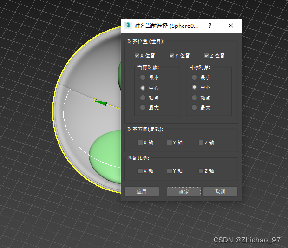This screenshot has height=248, width=288.
Task: Select 最大 under 目标对象
Action: coord(194,108)
